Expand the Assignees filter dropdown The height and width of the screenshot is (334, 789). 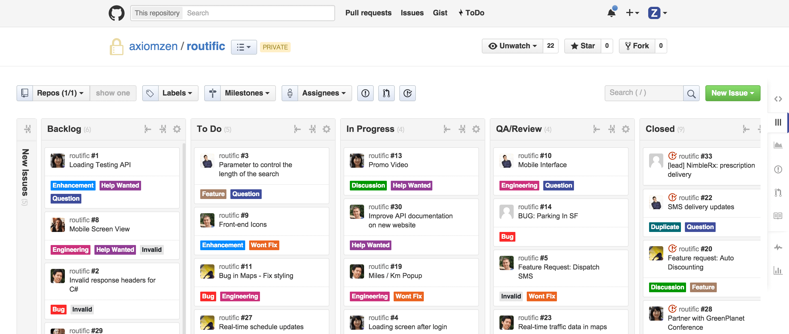point(323,93)
